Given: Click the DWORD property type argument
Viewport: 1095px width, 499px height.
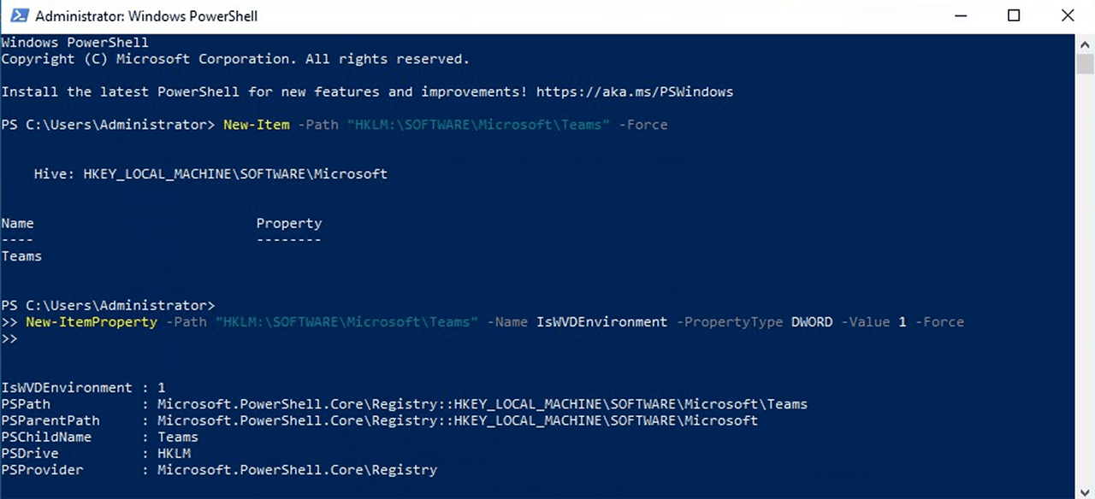Looking at the screenshot, I should pos(812,322).
